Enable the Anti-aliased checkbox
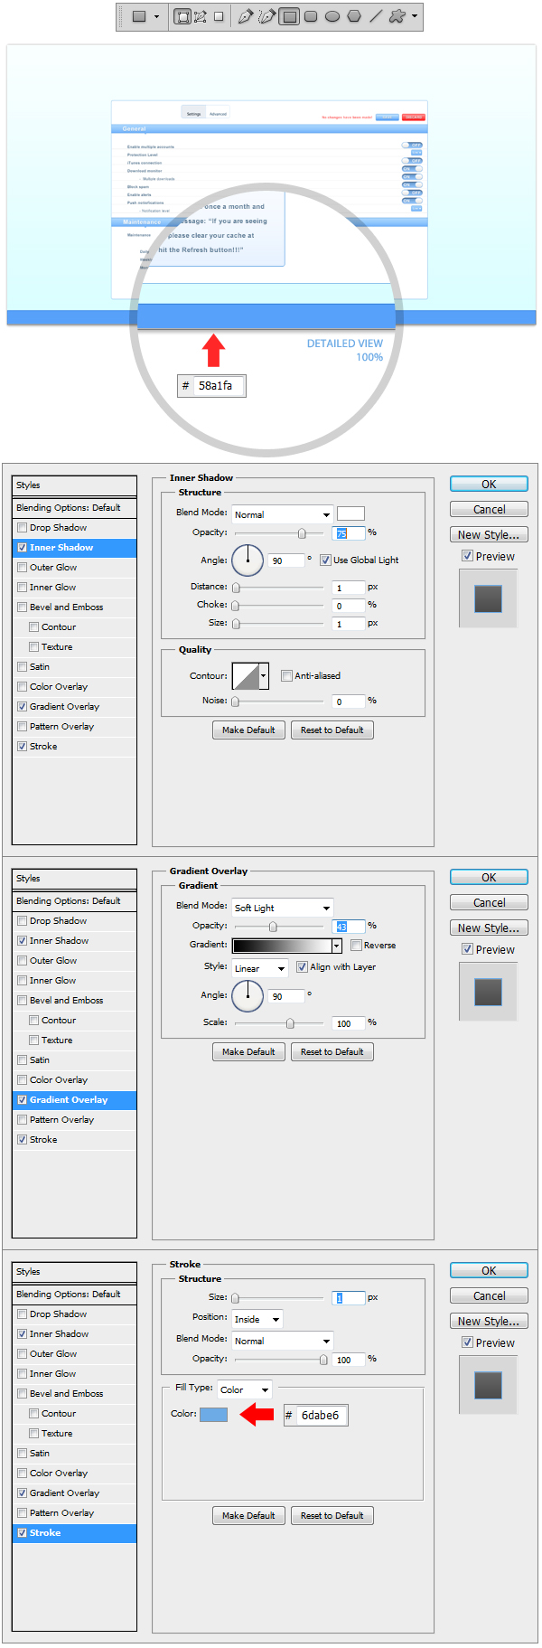This screenshot has width=542, height=1648. (286, 675)
